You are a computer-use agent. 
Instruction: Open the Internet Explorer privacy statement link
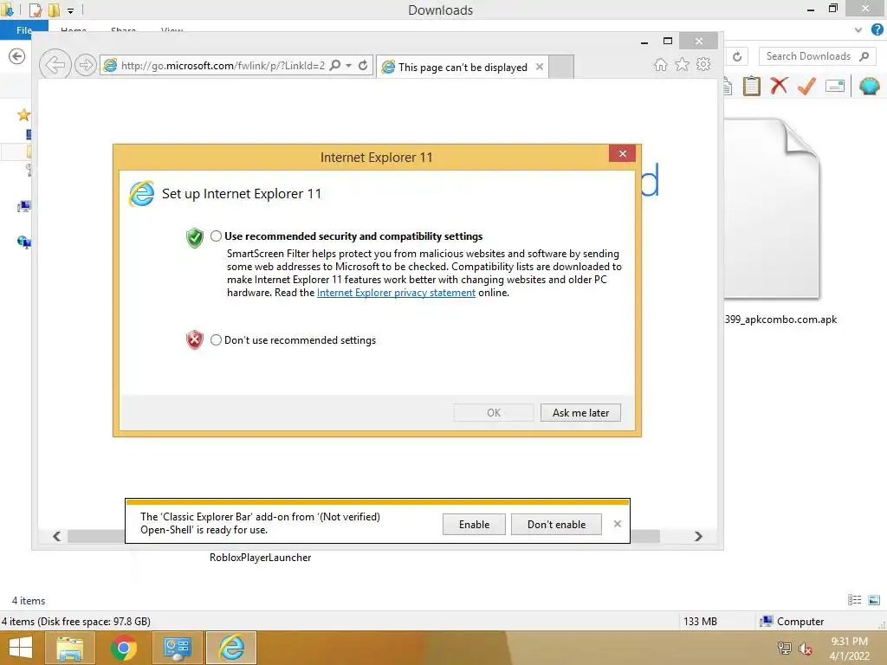(396, 293)
